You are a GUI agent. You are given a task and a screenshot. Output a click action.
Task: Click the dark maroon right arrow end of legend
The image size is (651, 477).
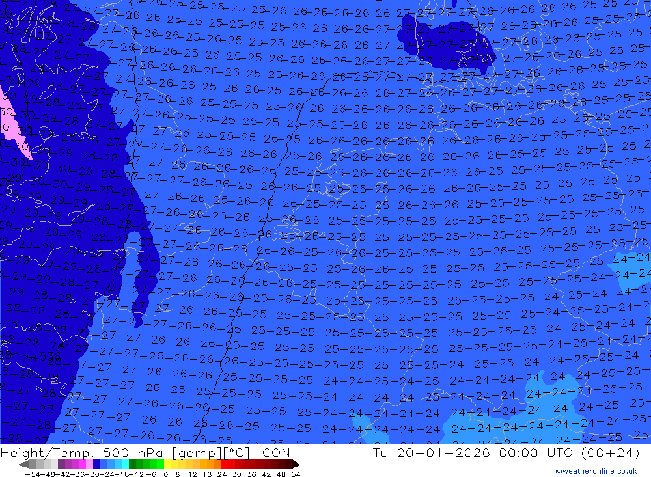point(296,464)
